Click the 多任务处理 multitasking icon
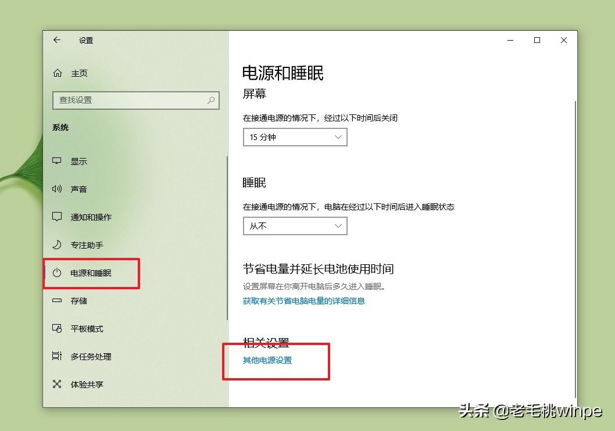Image resolution: width=615 pixels, height=431 pixels. coord(56,357)
